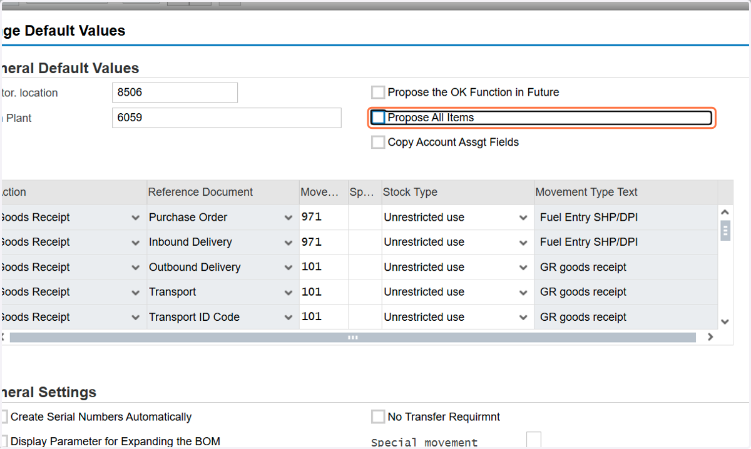Viewport: 751px width, 449px height.
Task: Expand the Transport reference document dropdown
Action: pyautogui.click(x=289, y=293)
